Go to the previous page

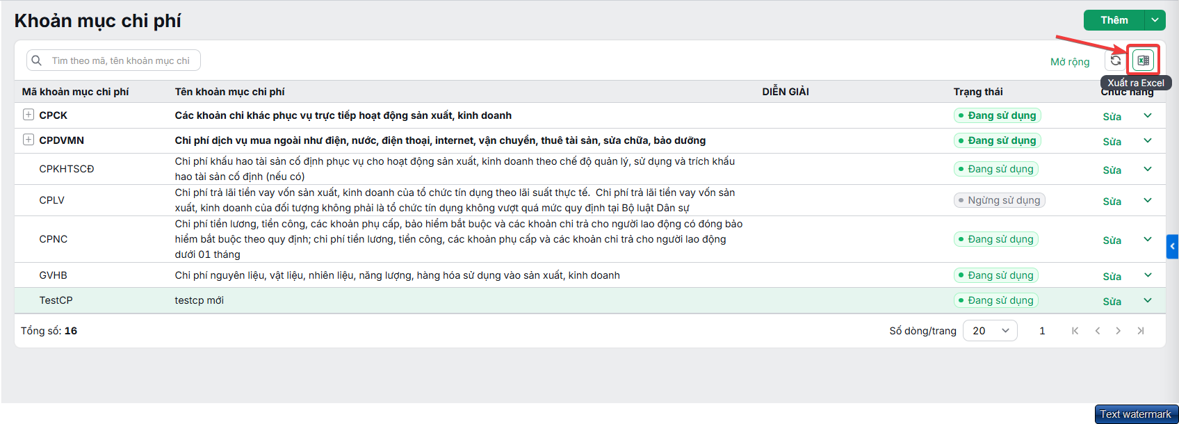[1097, 331]
